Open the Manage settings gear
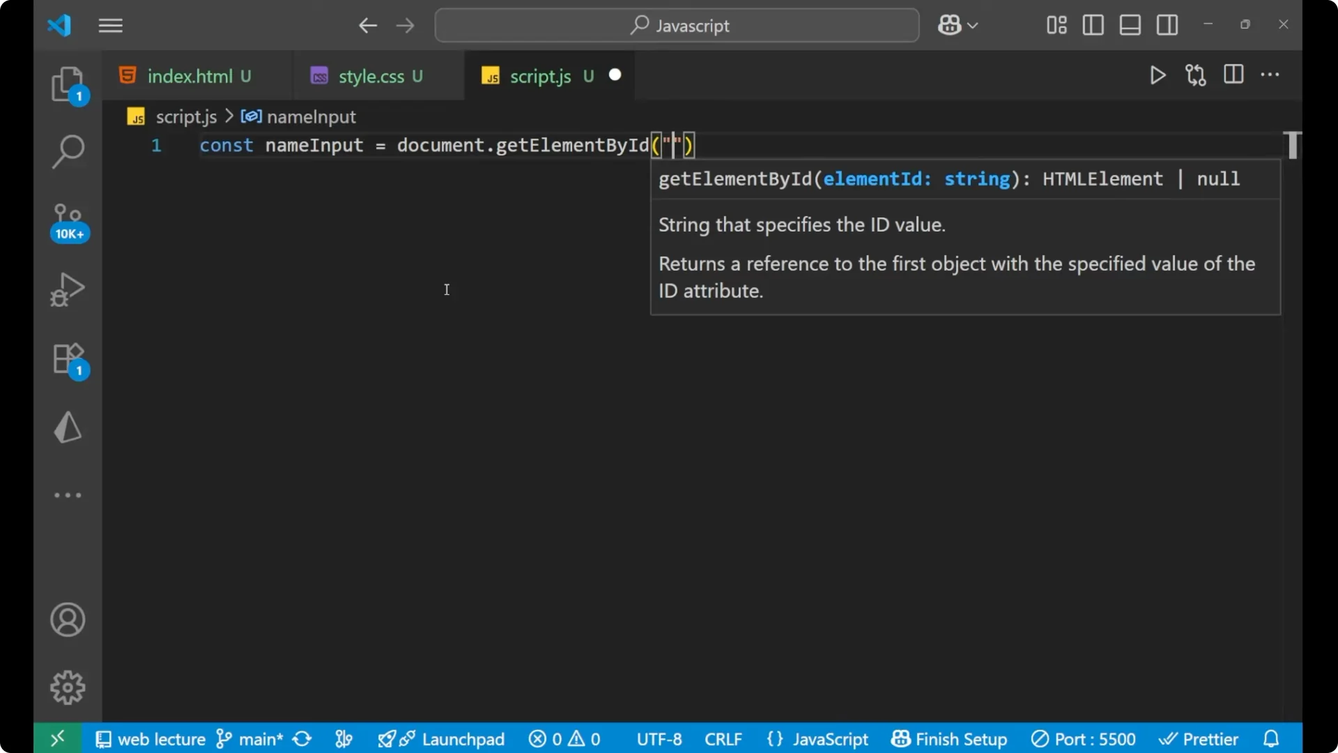The height and width of the screenshot is (753, 1338). tap(68, 687)
